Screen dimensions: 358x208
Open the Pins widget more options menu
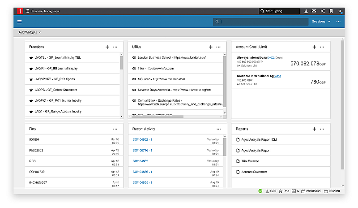click(x=115, y=129)
